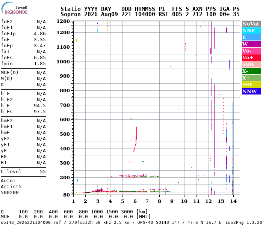Image resolution: width=263 pixels, height=225 pixels.
Task: Click the h`E value 94.5
Action: click(x=40, y=106)
